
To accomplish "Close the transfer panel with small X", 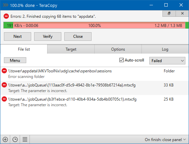I will pos(182,13).
